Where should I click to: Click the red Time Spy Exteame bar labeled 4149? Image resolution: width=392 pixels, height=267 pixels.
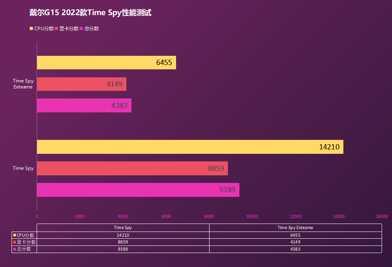[x=81, y=84]
